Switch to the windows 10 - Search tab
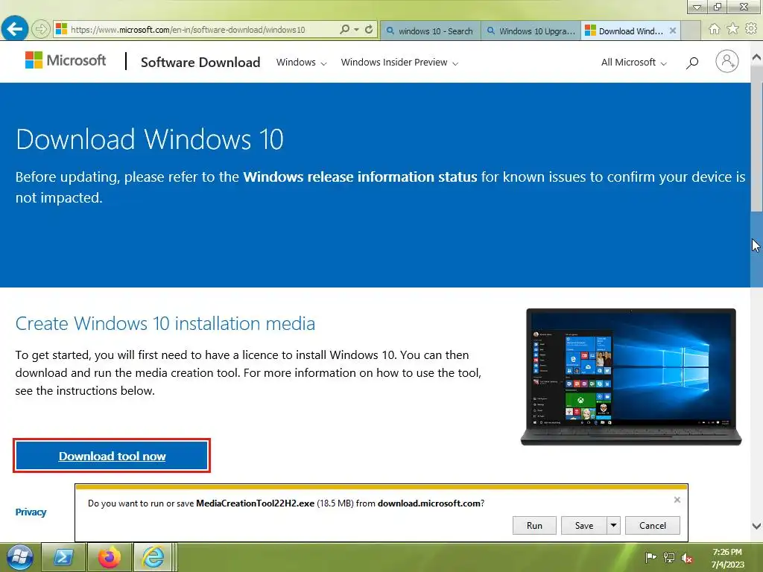 pos(430,31)
